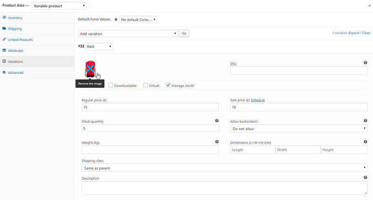Click the Go button

(x=184, y=33)
